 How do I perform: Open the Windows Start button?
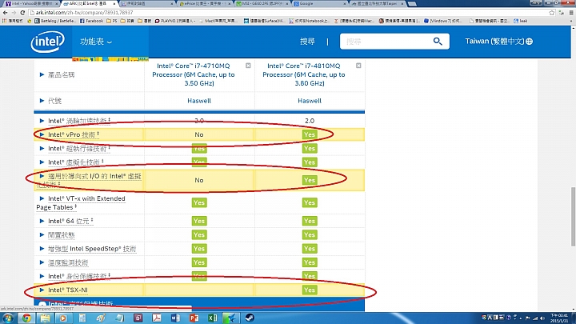[7, 318]
